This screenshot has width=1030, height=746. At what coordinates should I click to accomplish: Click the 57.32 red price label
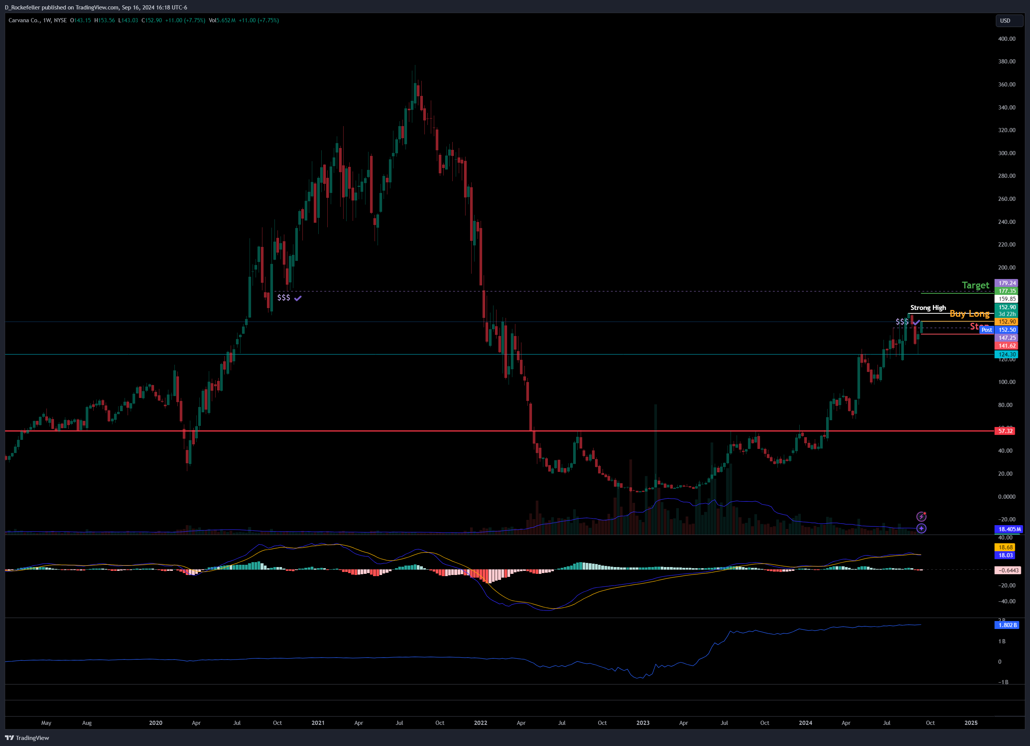click(x=1005, y=431)
